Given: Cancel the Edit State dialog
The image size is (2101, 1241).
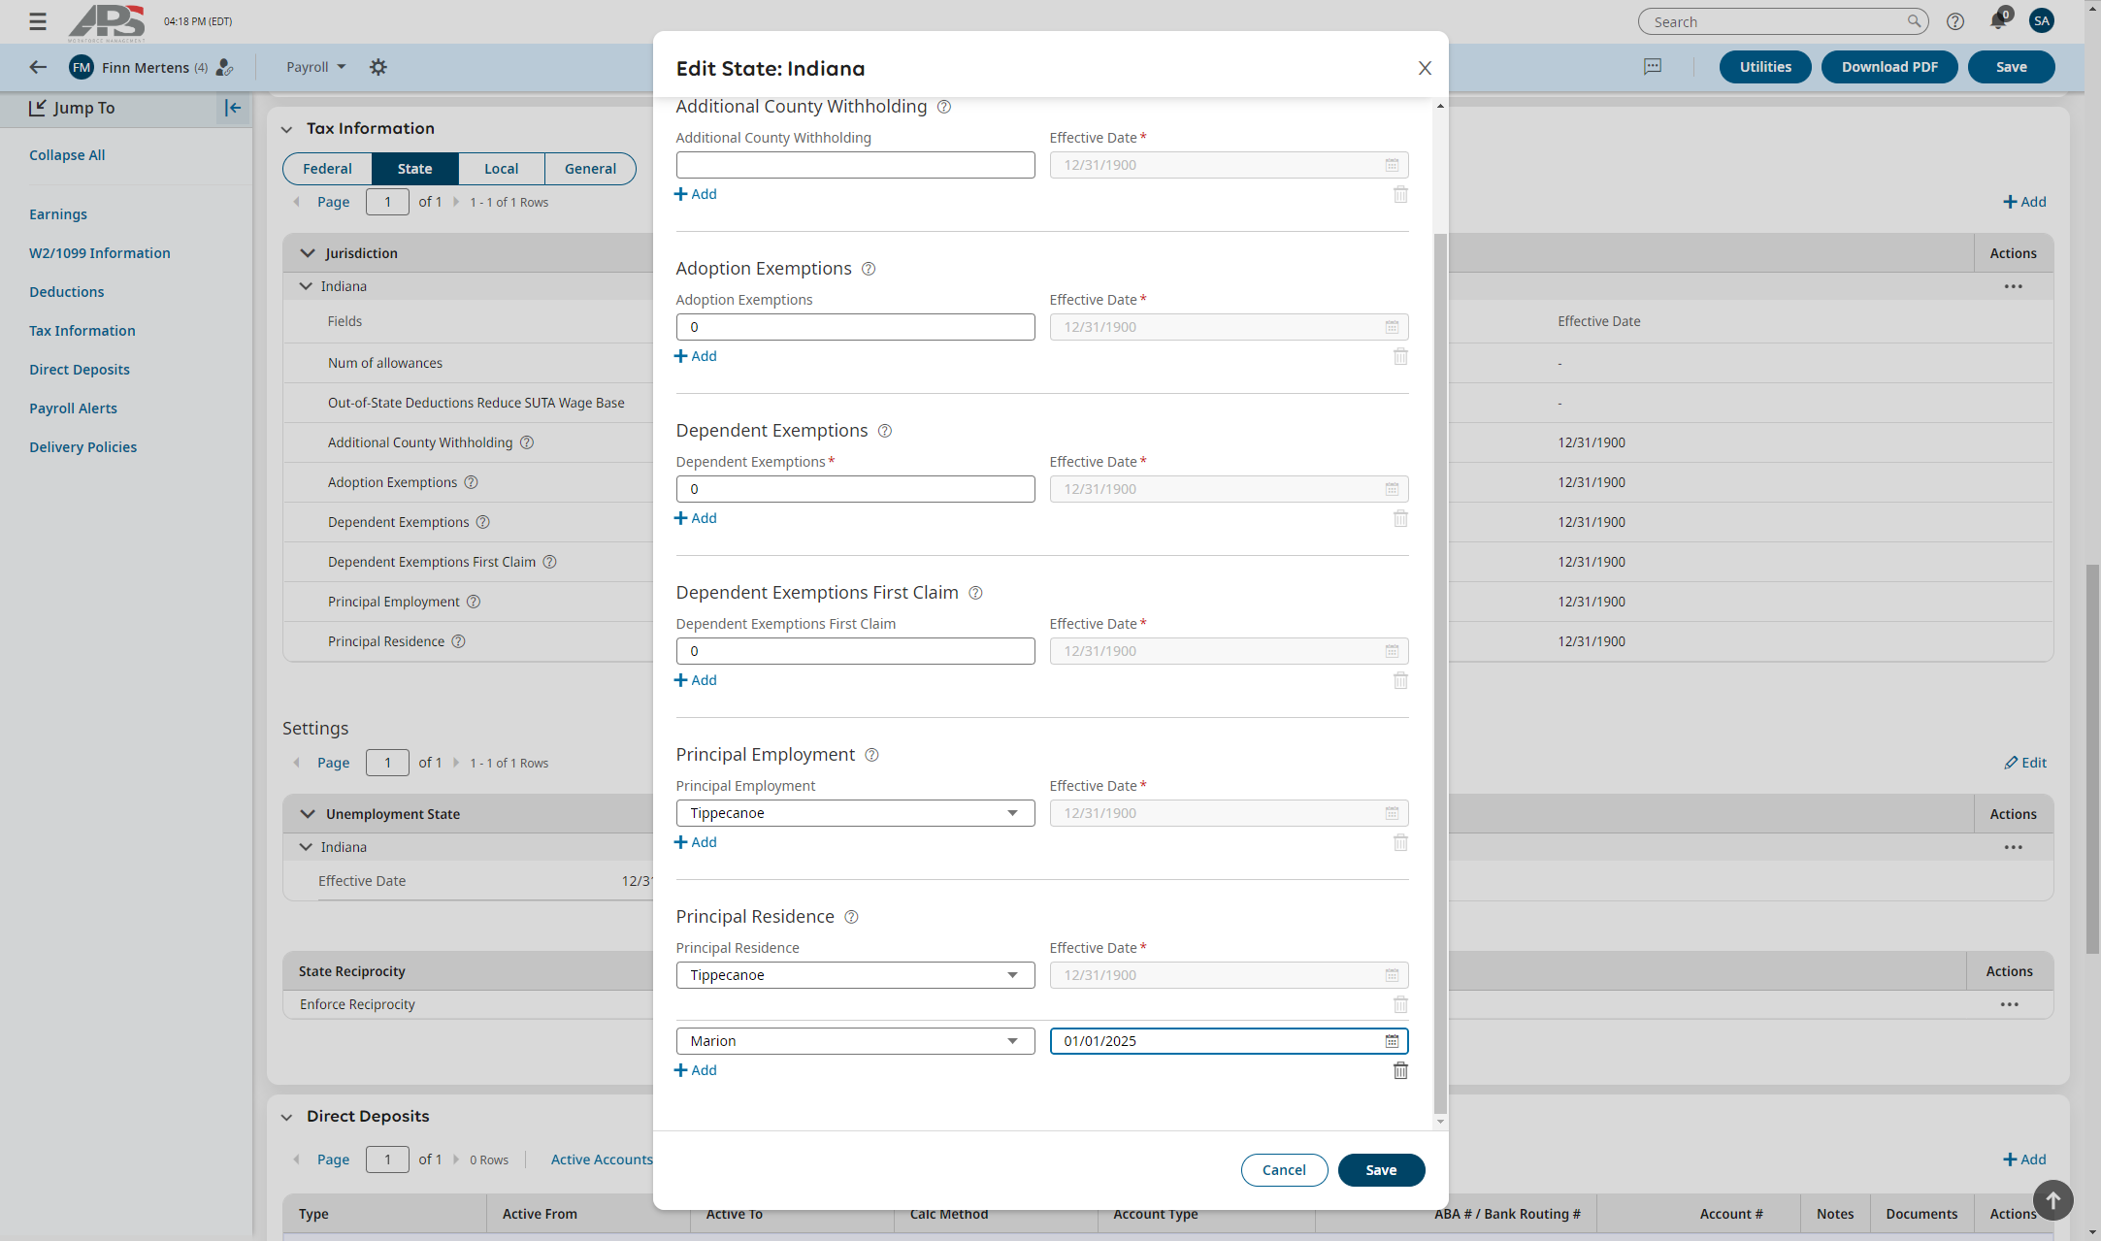Looking at the screenshot, I should (x=1284, y=1170).
